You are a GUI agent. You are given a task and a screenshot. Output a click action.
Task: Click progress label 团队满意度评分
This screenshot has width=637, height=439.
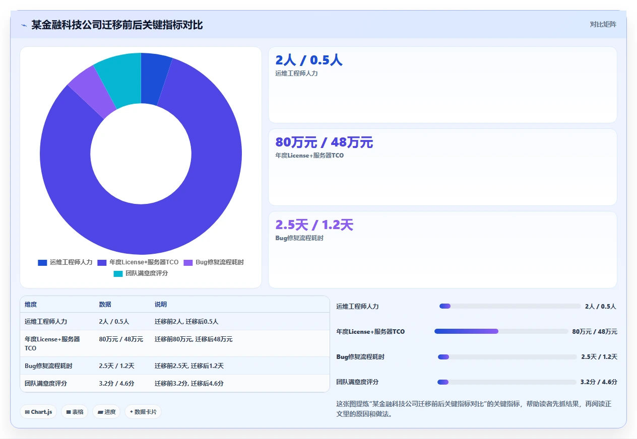coord(357,382)
